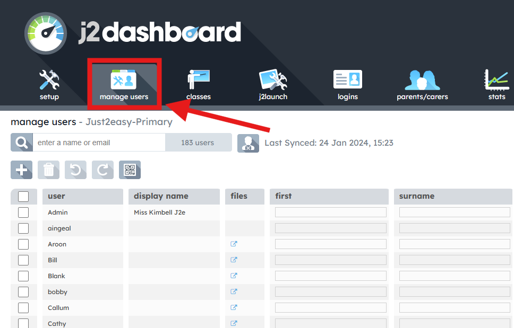Open Cathy's files link icon
514x328 pixels.
coord(234,323)
